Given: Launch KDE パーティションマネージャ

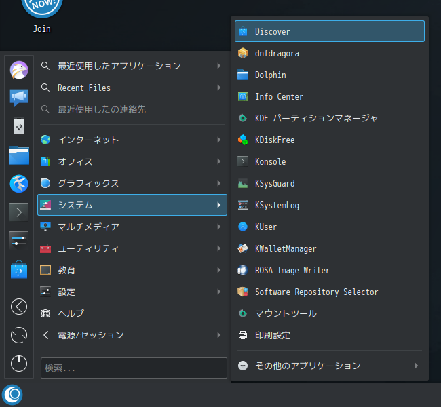Looking at the screenshot, I should coord(330,118).
